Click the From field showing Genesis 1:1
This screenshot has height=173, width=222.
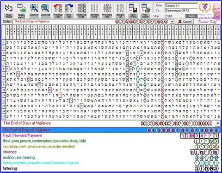[181, 6]
